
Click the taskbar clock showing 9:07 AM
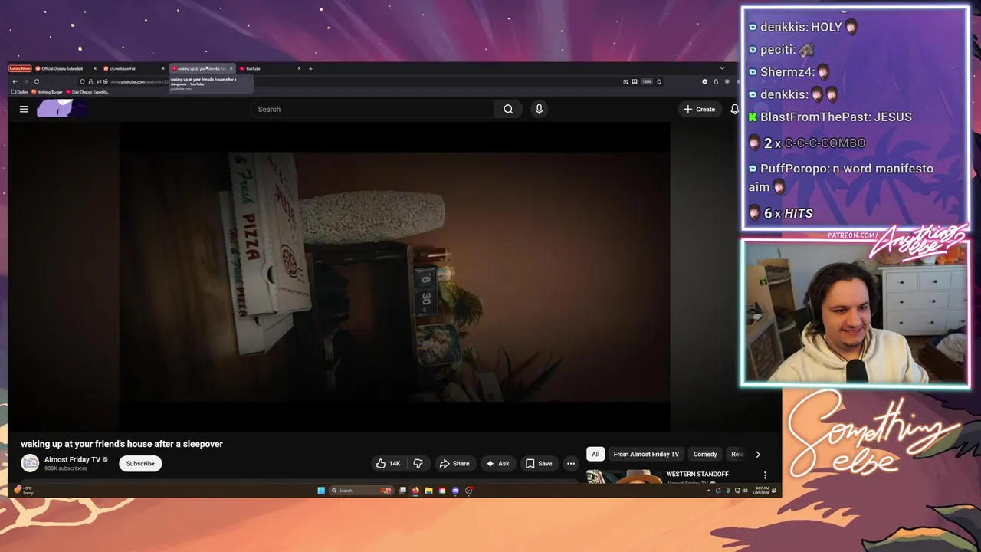(x=762, y=491)
